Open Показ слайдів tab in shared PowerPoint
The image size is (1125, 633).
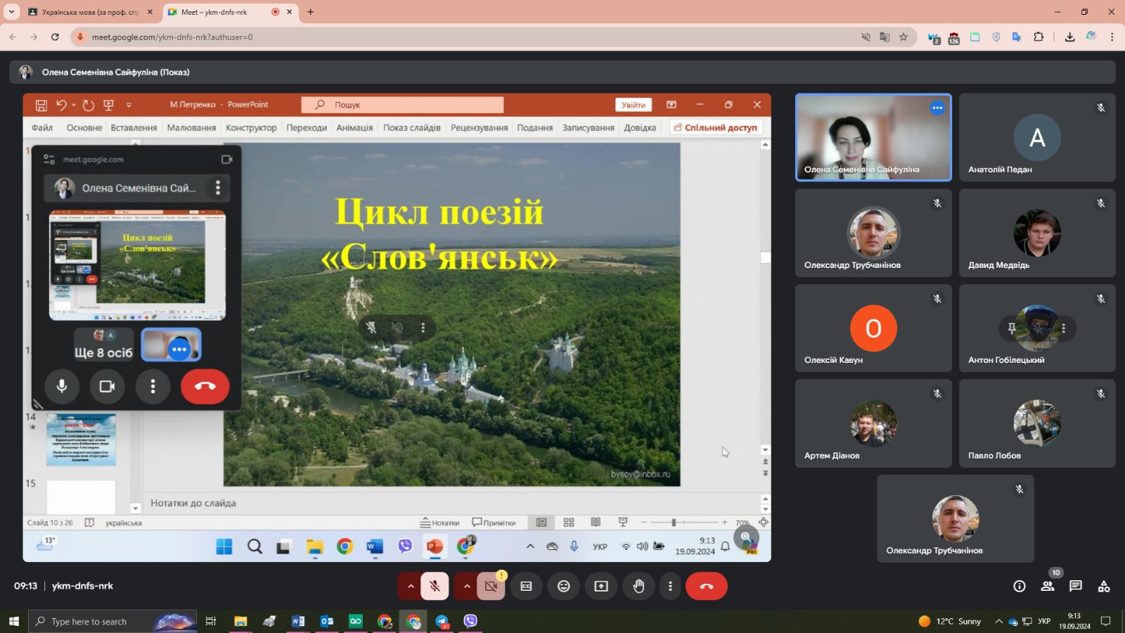pos(412,127)
